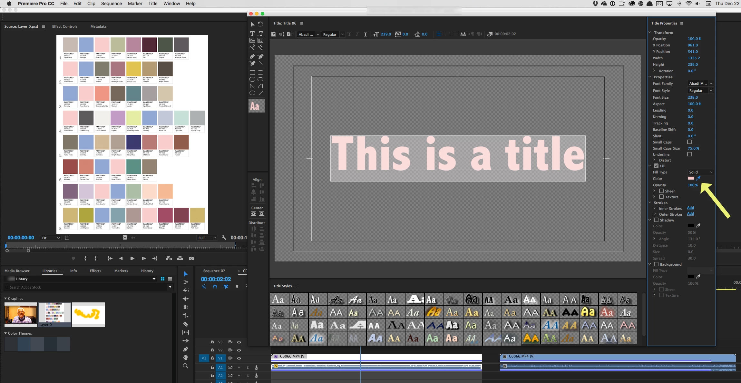This screenshot has height=383, width=741.
Task: Select the Rotation tool in Titler
Action: tap(260, 24)
